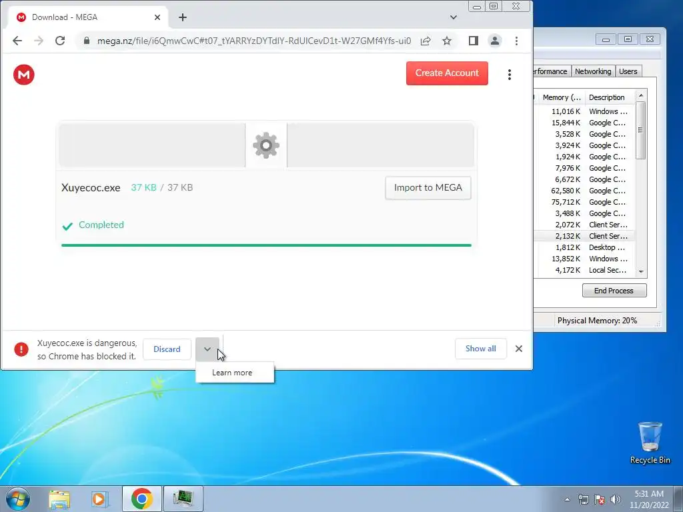Select the 62,580 K memory row
The width and height of the screenshot is (683, 512).
tap(584, 191)
